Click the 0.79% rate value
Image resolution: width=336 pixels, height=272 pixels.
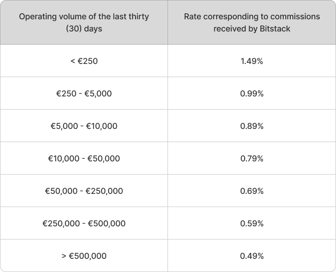pos(252,158)
